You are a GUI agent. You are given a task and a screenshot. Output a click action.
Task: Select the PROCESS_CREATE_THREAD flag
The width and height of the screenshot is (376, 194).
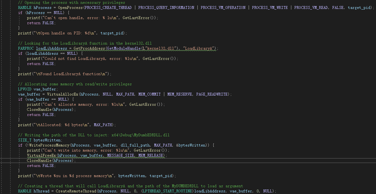click(108, 7)
